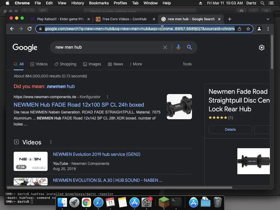Submit search with the magnifier icon
Image resolution: width=280 pixels, height=210 pixels.
pos(189,47)
